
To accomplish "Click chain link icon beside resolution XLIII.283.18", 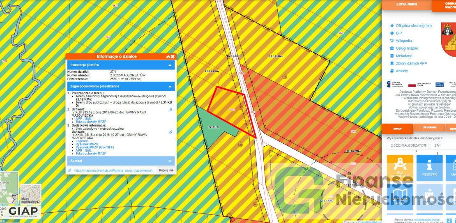I will coord(171,110).
